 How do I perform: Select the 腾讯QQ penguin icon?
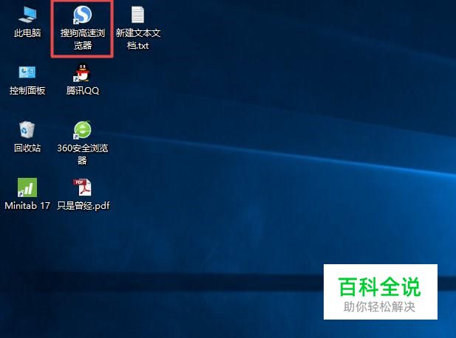click(x=82, y=72)
